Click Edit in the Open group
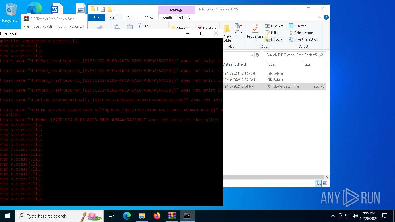 271,33
